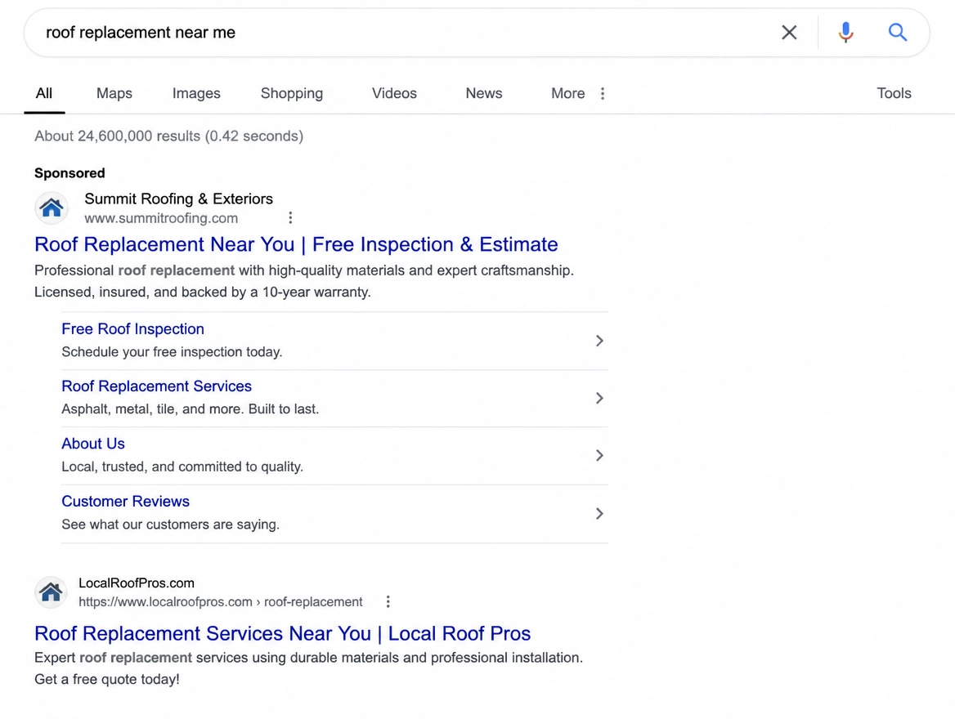Open the About Us sitelink
The image size is (955, 719).
pyautogui.click(x=93, y=443)
